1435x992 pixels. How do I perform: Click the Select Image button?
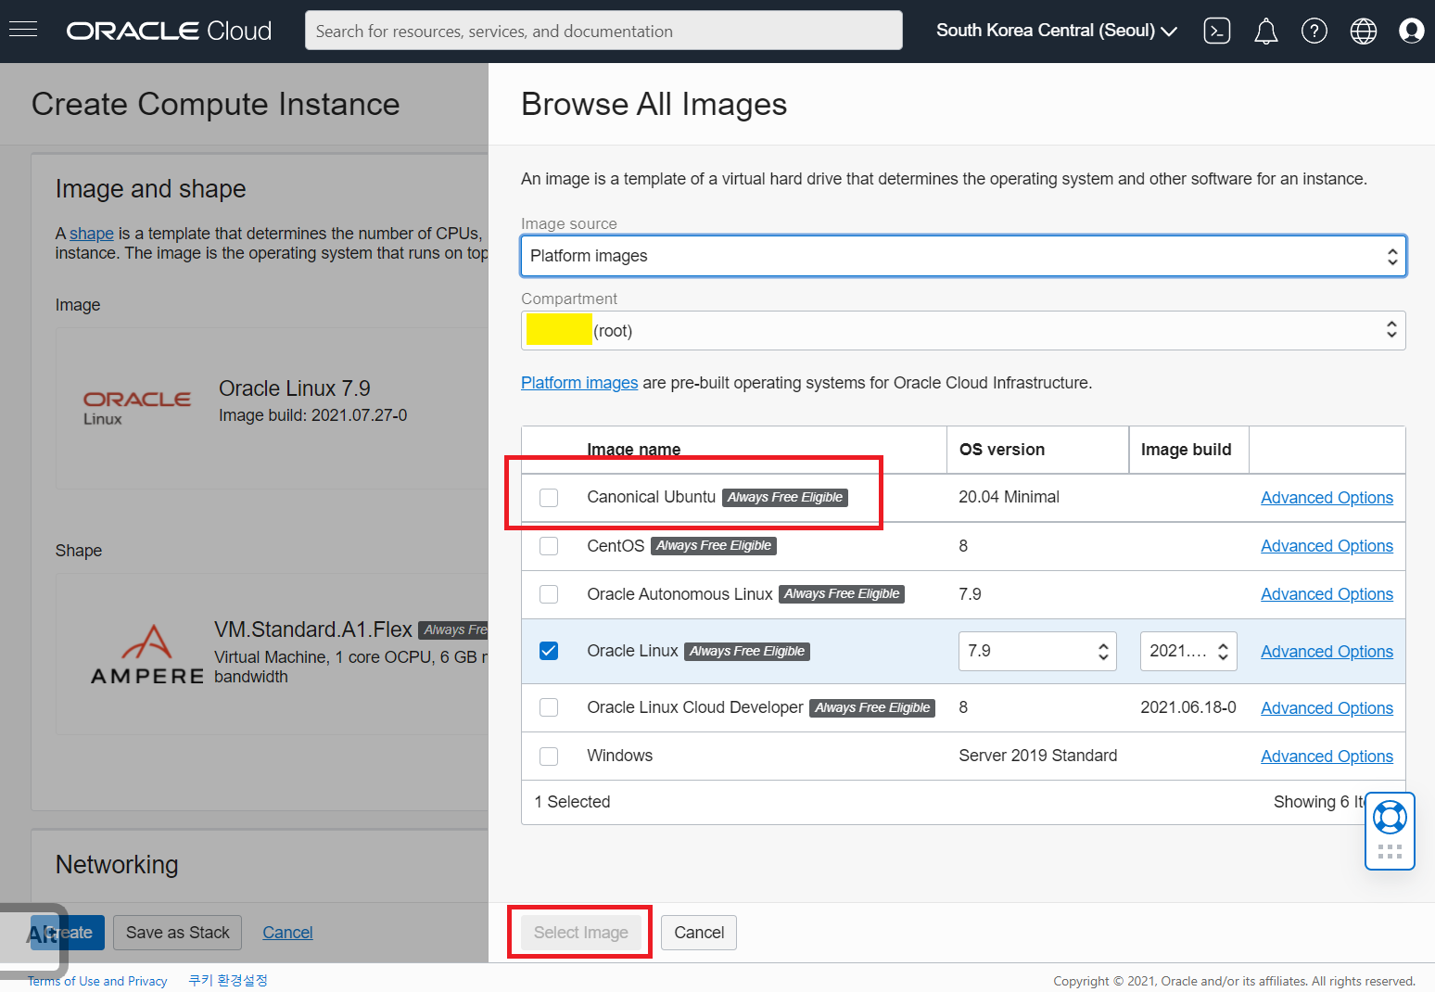point(580,933)
